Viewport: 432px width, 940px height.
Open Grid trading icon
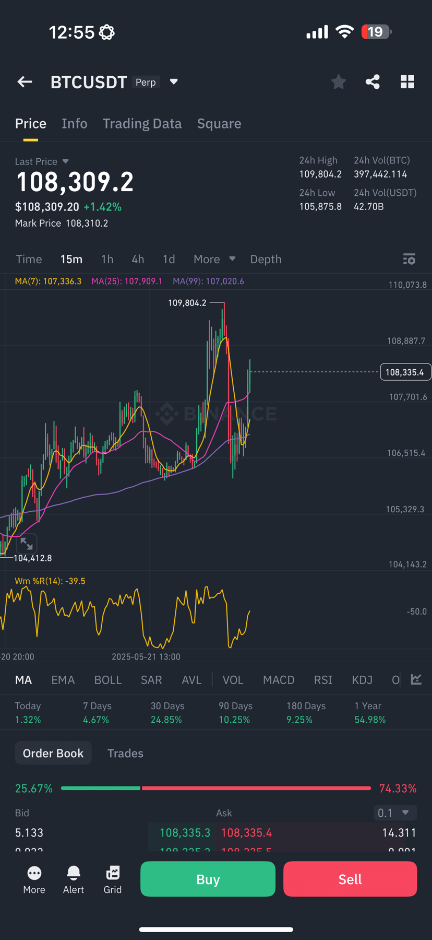coord(113,880)
